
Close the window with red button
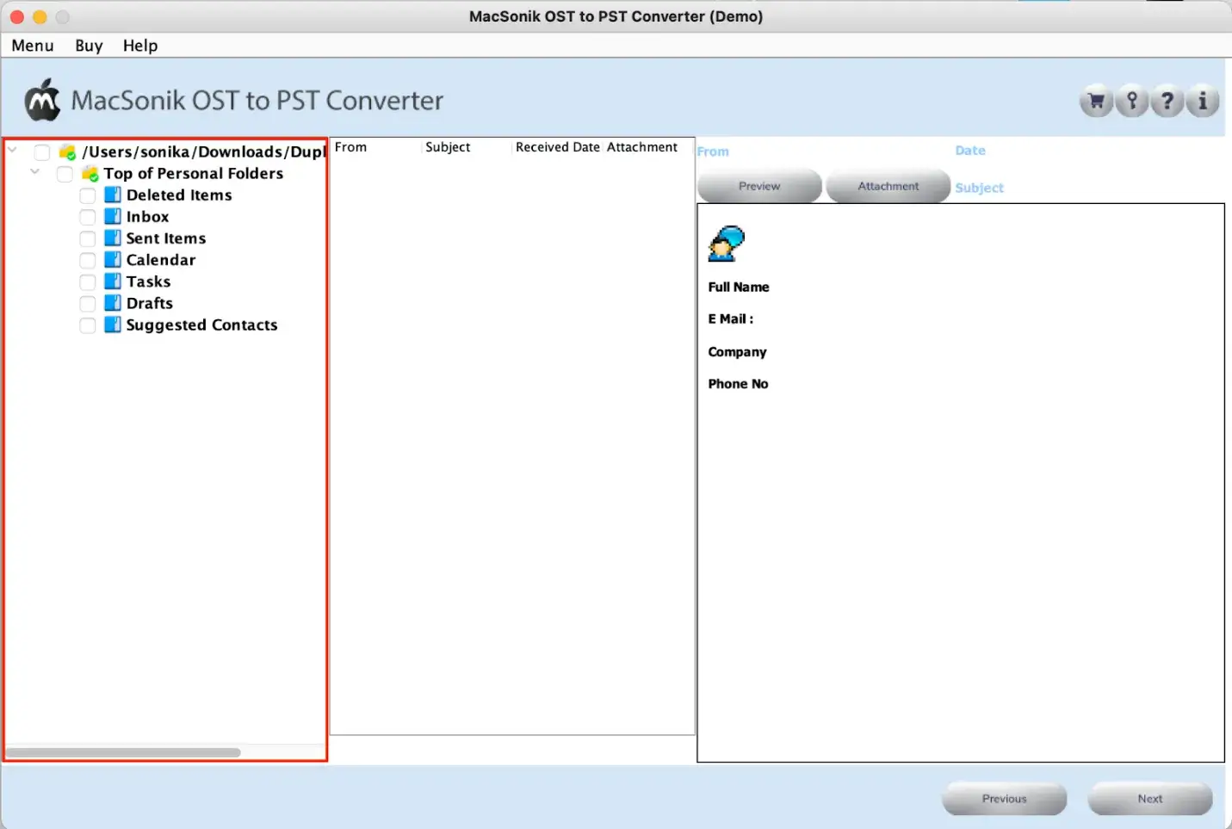click(17, 17)
